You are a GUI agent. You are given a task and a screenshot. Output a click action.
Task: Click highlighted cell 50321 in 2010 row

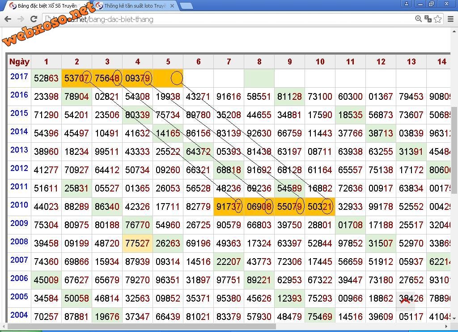tap(320, 207)
